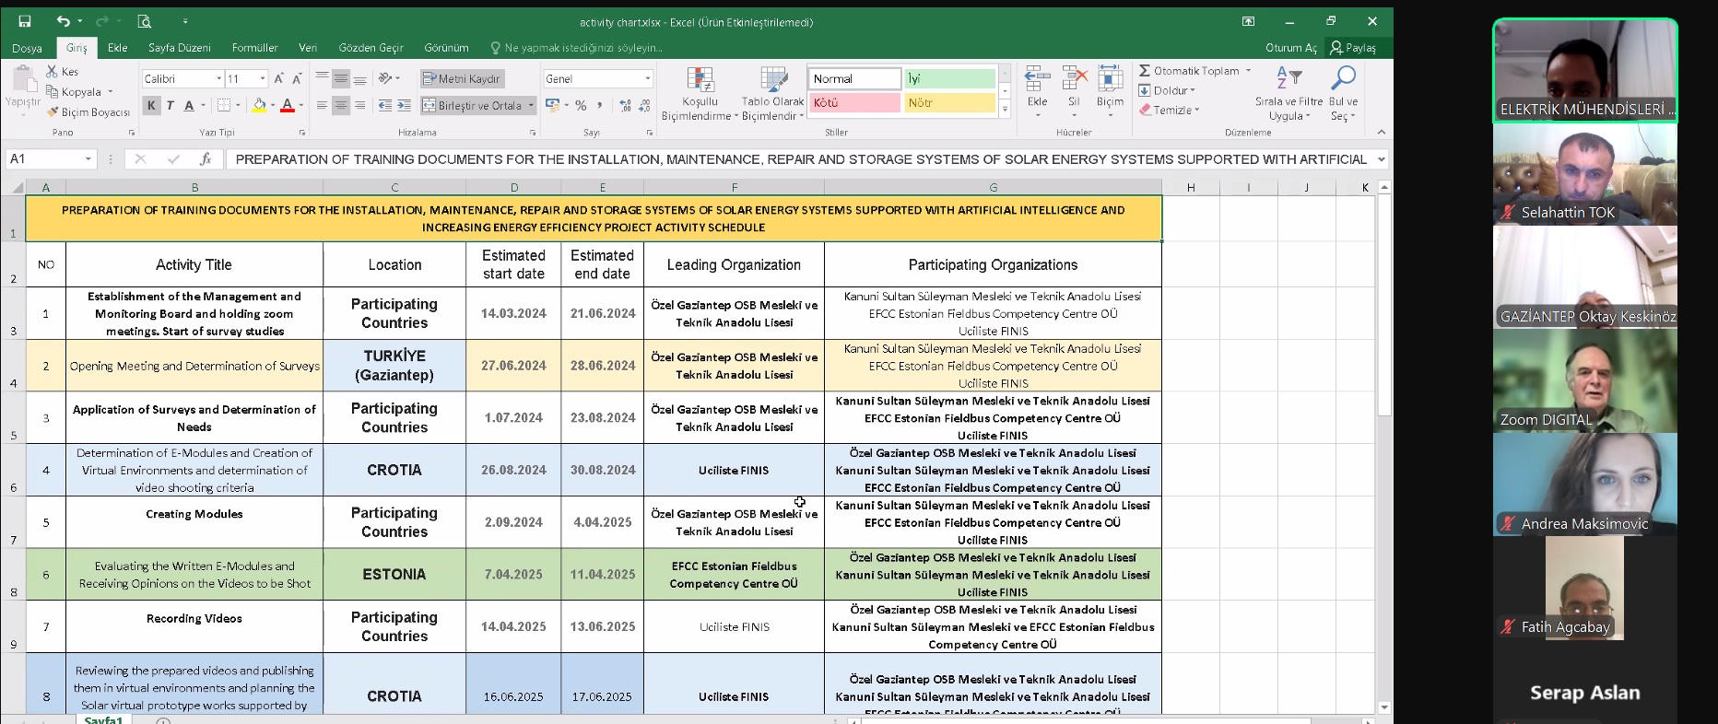Click the percent style icon
Image resolution: width=1718 pixels, height=724 pixels.
click(x=581, y=106)
